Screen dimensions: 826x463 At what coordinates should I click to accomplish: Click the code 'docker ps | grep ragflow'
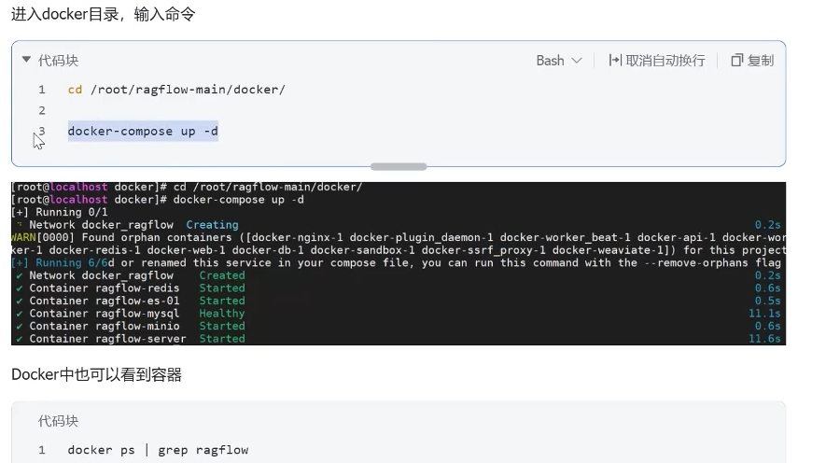158,450
